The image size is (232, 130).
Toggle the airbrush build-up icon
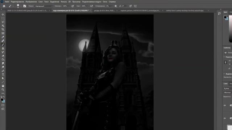click(91, 6)
